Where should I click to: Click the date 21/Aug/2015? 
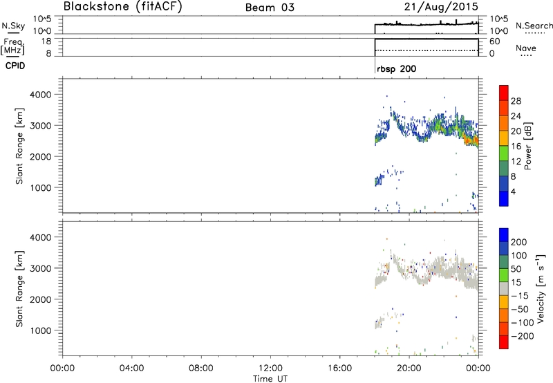[x=441, y=7]
